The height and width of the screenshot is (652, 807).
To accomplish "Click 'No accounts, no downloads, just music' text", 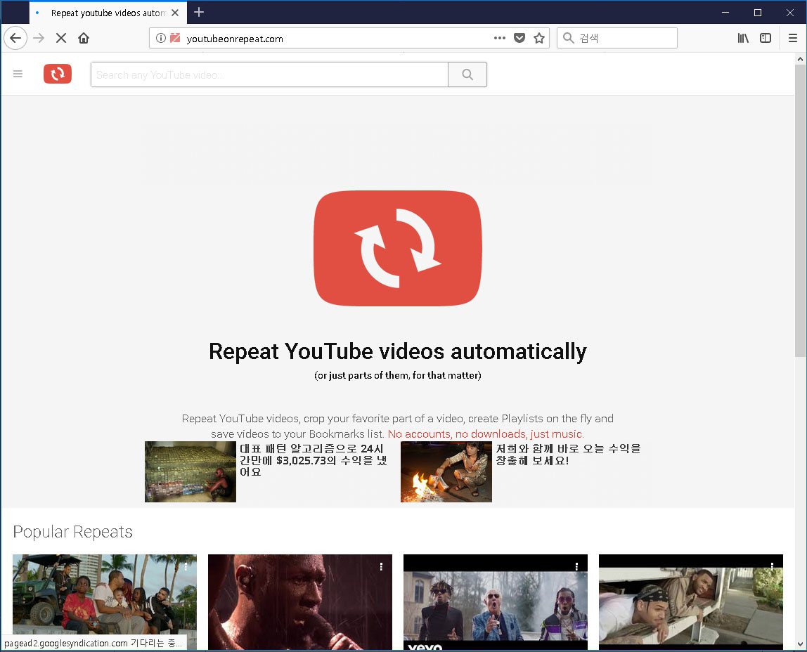I will click(485, 434).
